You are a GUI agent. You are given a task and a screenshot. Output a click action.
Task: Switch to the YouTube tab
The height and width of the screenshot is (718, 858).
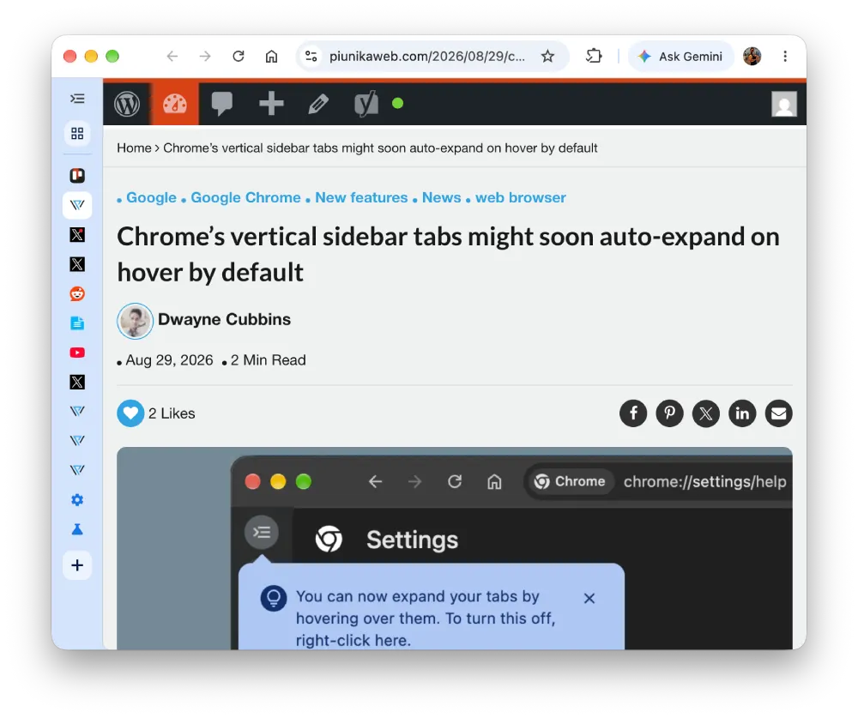[77, 353]
